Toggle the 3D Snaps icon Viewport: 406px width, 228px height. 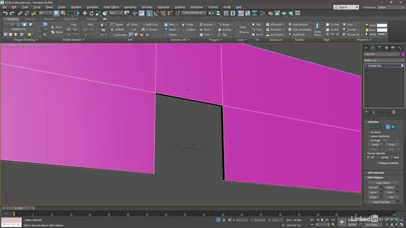150,13
